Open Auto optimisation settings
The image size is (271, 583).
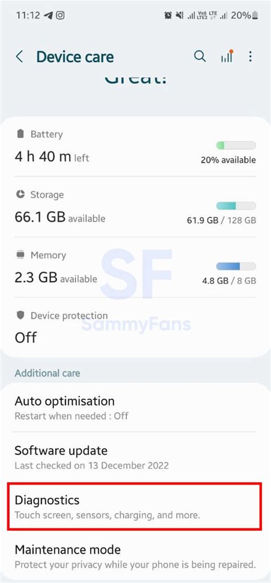(135, 408)
